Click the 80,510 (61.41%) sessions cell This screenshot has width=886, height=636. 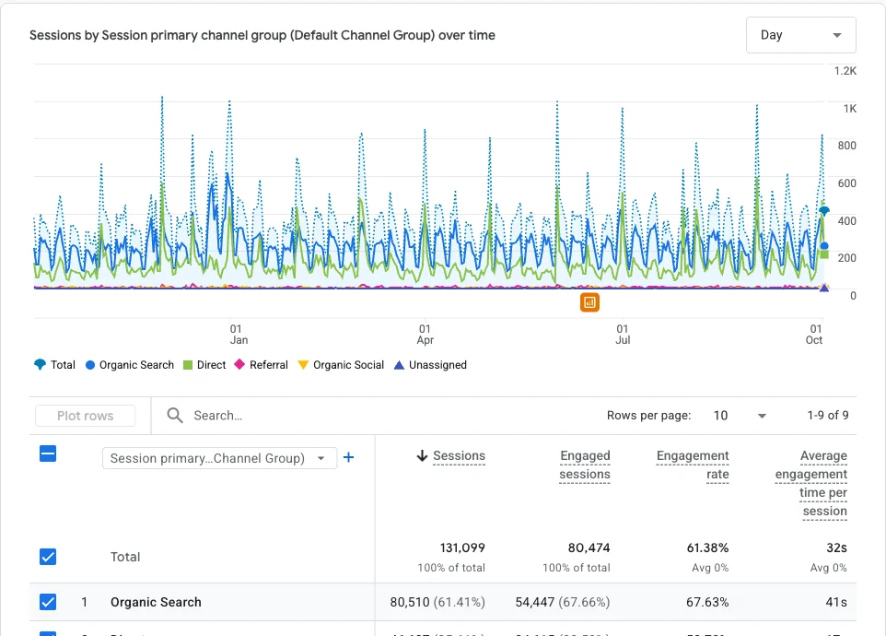coord(437,602)
